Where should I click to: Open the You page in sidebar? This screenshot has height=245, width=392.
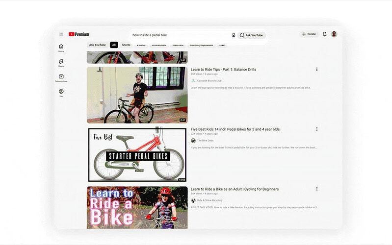[61, 93]
